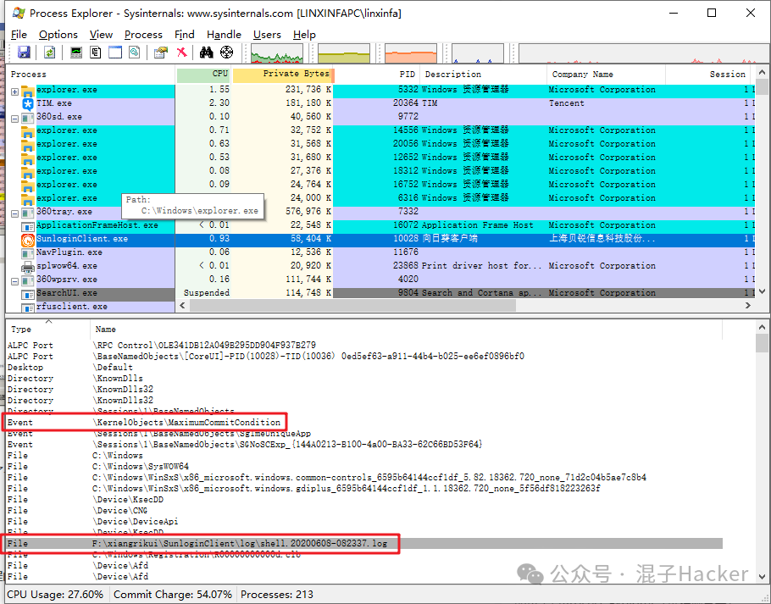Viewport: 771px width, 604px height.
Task: Save the process list via disk icon
Action: [24, 52]
